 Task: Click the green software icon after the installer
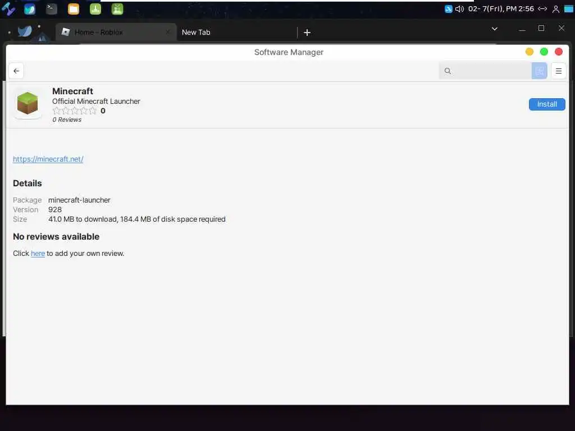[117, 9]
